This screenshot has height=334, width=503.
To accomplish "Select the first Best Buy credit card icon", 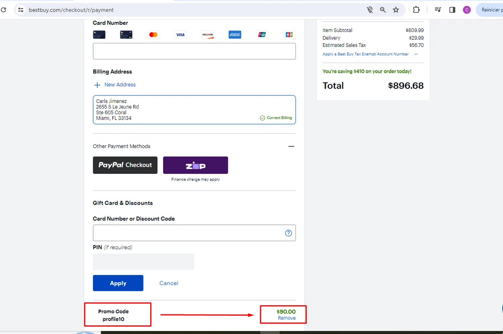I will pyautogui.click(x=99, y=35).
